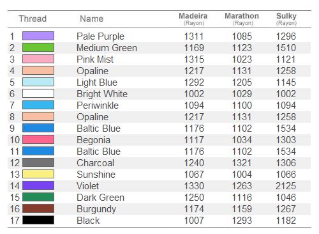Click the Pink Mist color swatch
The height and width of the screenshot is (234, 319).
click(x=38, y=59)
